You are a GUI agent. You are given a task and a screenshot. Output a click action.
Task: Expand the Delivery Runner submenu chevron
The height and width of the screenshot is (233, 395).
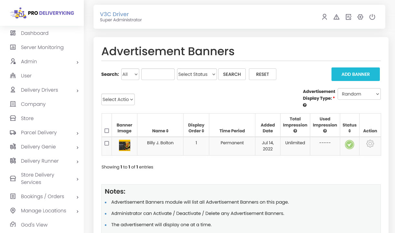[77, 162]
